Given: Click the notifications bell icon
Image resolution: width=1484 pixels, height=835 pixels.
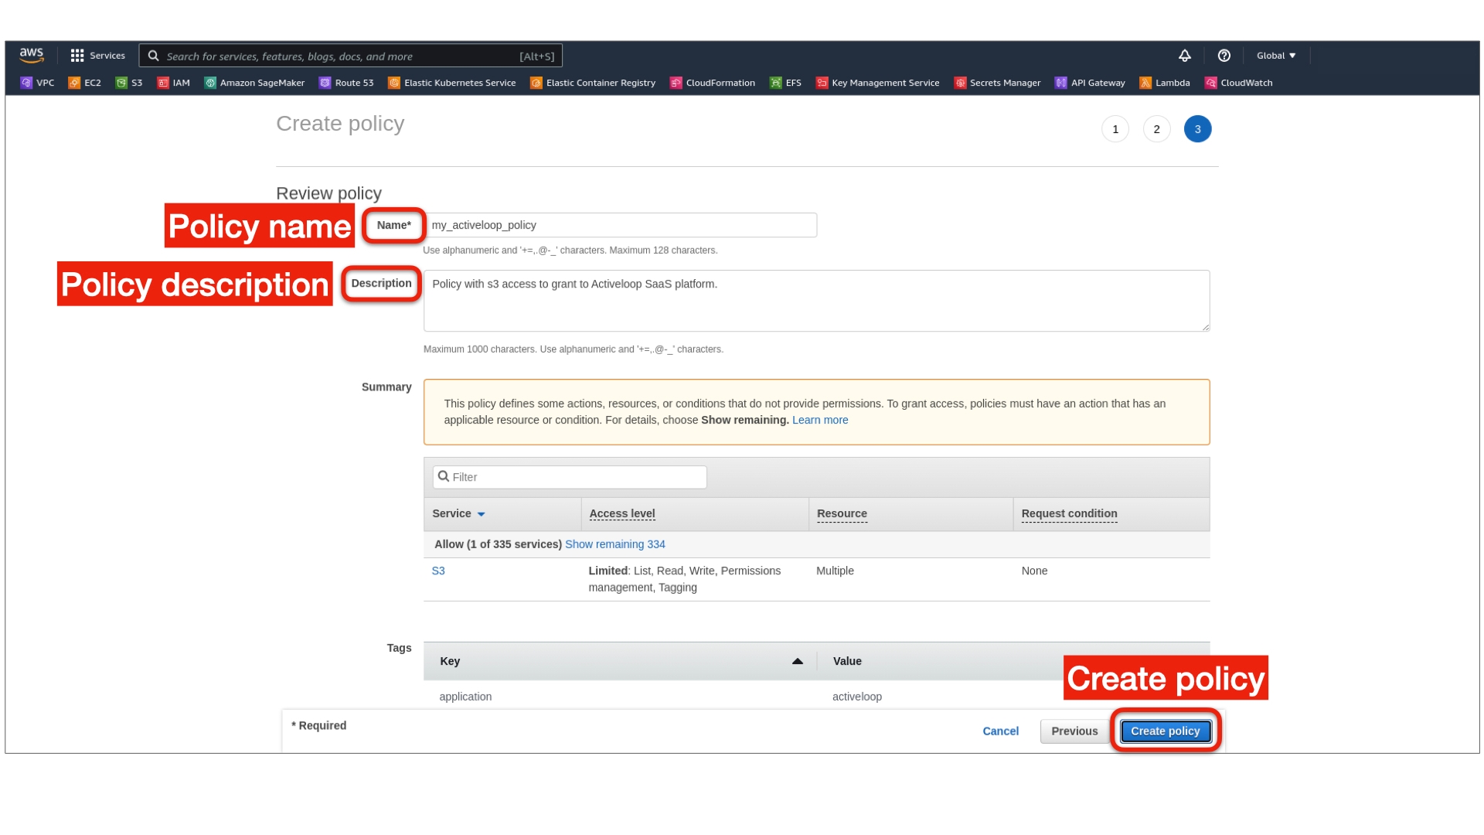Looking at the screenshot, I should 1184,56.
